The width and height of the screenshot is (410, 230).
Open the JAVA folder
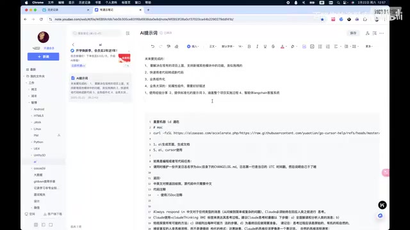(x=37, y=122)
